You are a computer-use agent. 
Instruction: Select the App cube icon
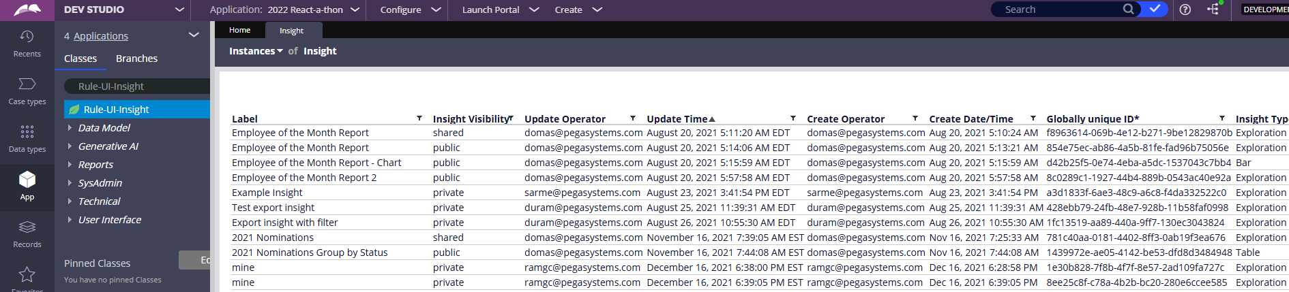coord(27,180)
